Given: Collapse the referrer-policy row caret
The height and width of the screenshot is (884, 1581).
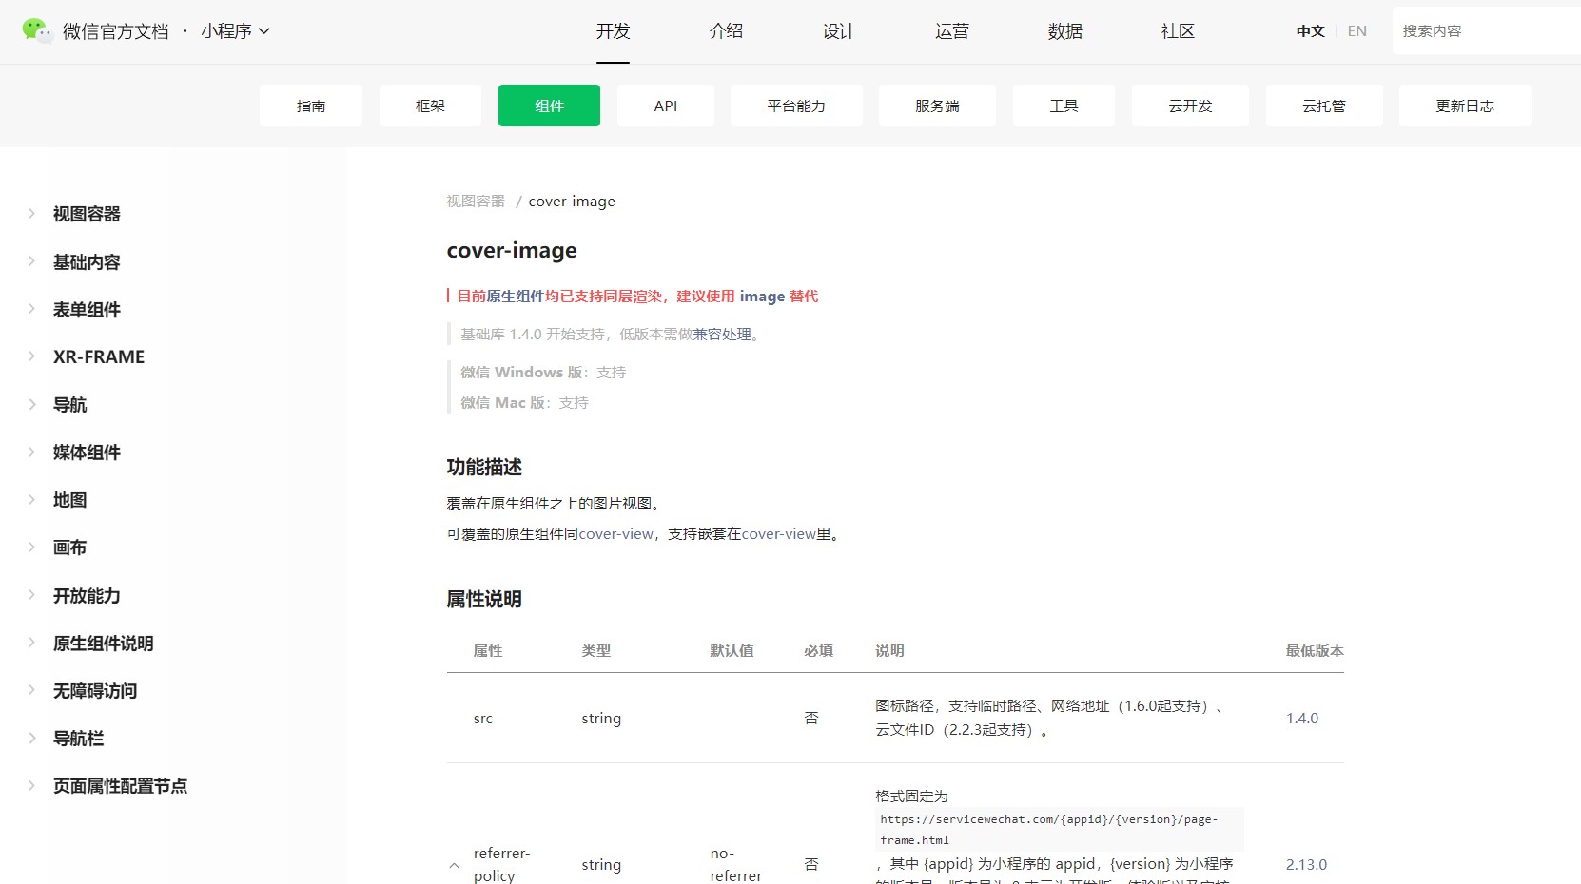Looking at the screenshot, I should tap(455, 865).
